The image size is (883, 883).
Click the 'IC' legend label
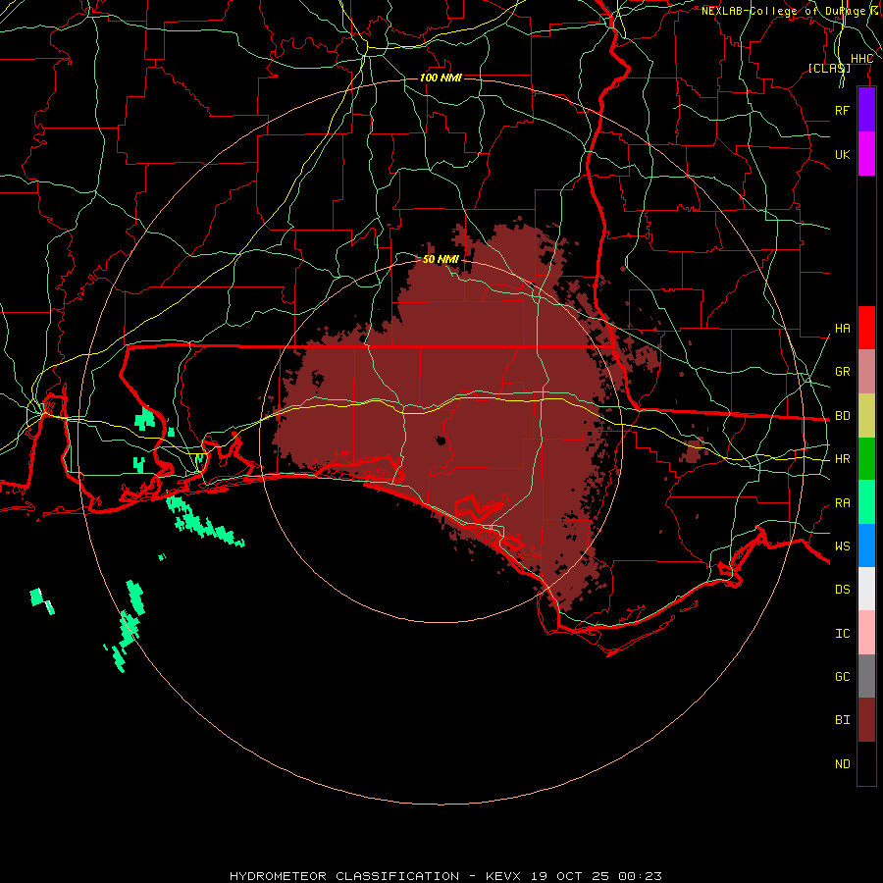[x=842, y=634]
